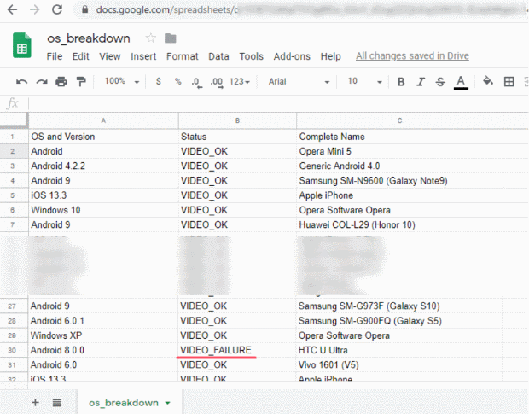Screen dimensions: 529x414
Task: Rename the os_breakdown document title
Action: point(89,38)
